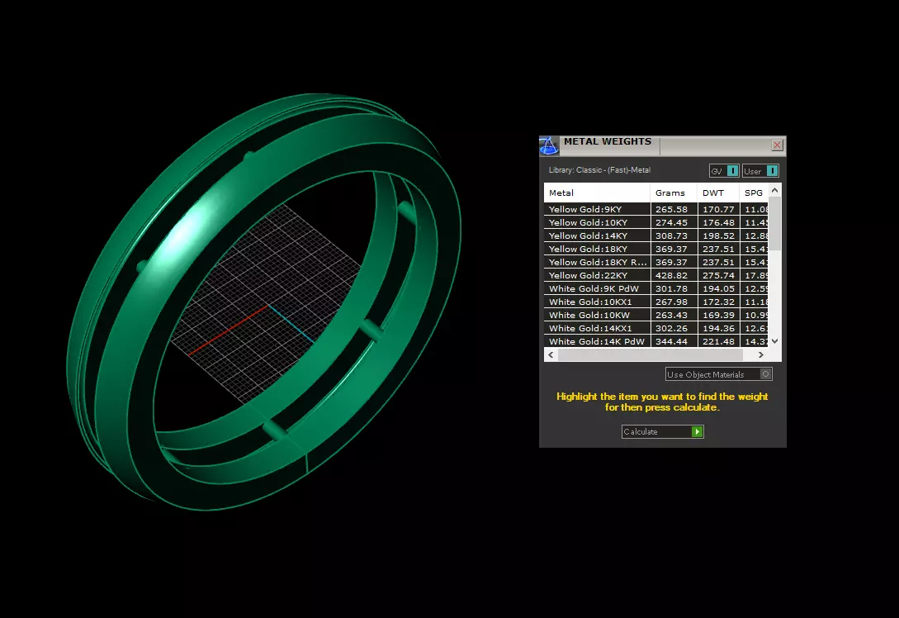The width and height of the screenshot is (899, 618).
Task: Toggle the GV library switch
Action: click(724, 171)
